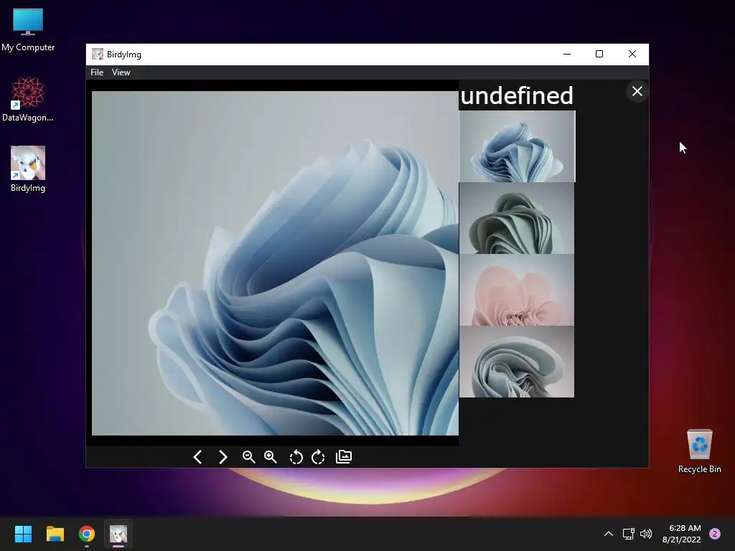Screen dimensions: 735x551
Task: Click BirdyImg taskbar button
Action: [118, 534]
